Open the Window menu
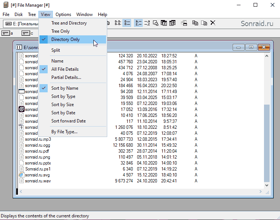Viewport: 280px width, 220px height. pyautogui.click(x=85, y=15)
